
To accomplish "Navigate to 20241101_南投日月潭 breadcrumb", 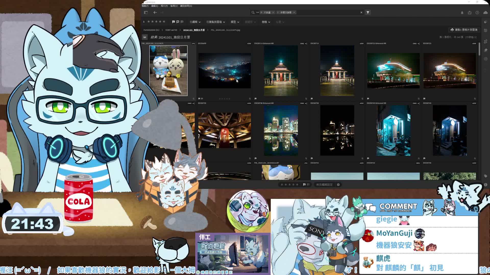I will tap(194, 30).
